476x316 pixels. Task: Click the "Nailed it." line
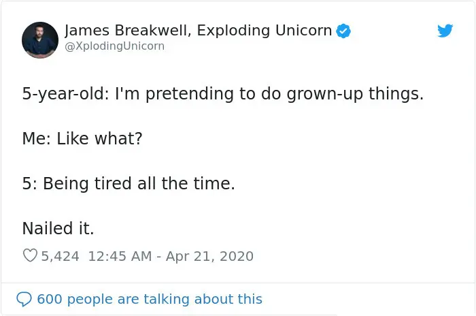58,228
